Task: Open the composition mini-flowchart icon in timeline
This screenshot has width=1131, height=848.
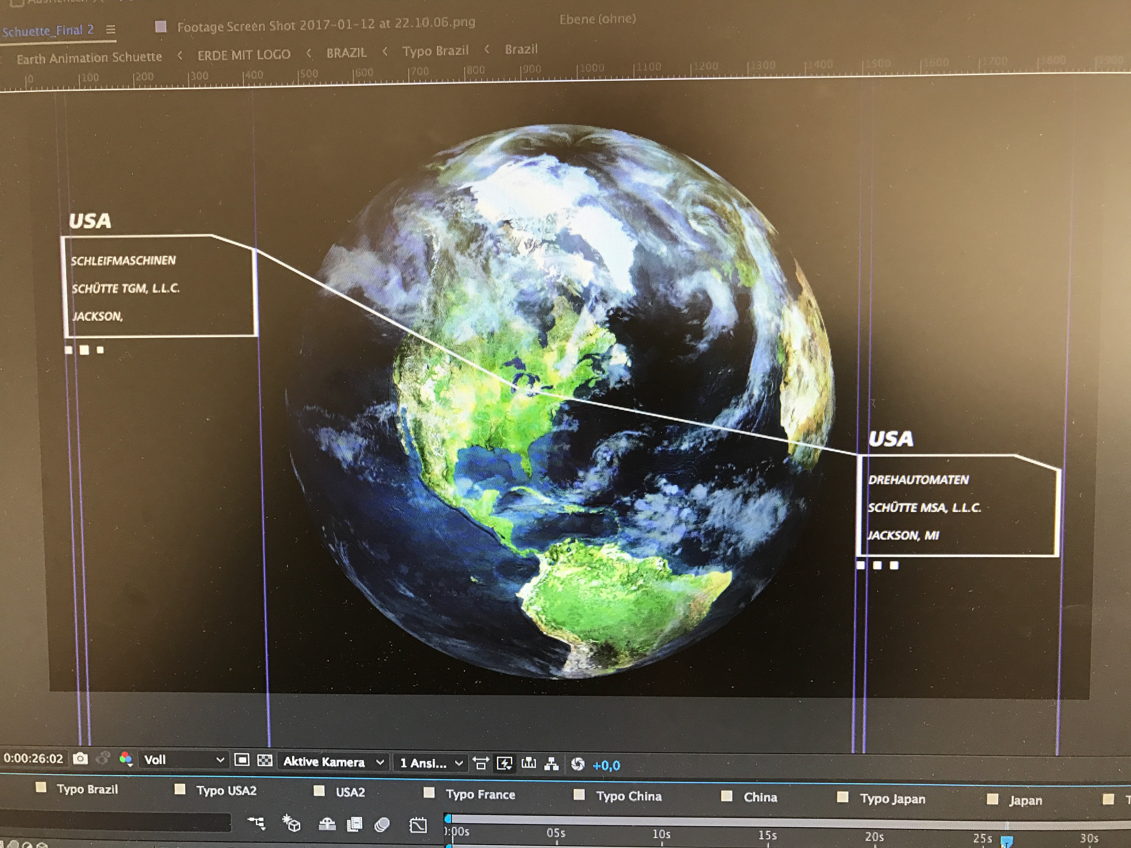Action: tap(256, 823)
